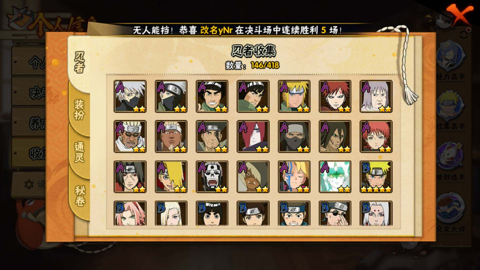The width and height of the screenshot is (480, 270).
Task: Select pink-haired Sakura B-rank portrait
Action: 130,213
